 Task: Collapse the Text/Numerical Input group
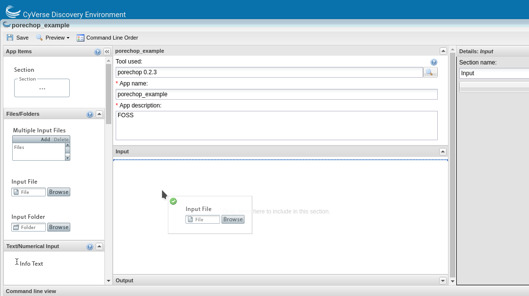point(99,246)
